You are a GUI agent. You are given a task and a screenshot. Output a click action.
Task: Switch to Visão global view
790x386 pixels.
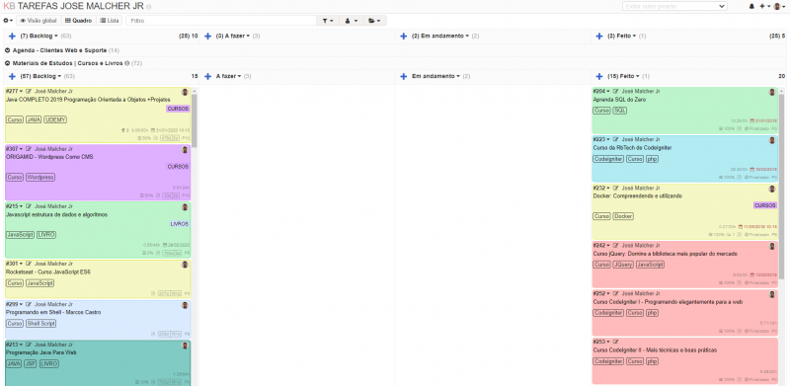click(x=39, y=21)
